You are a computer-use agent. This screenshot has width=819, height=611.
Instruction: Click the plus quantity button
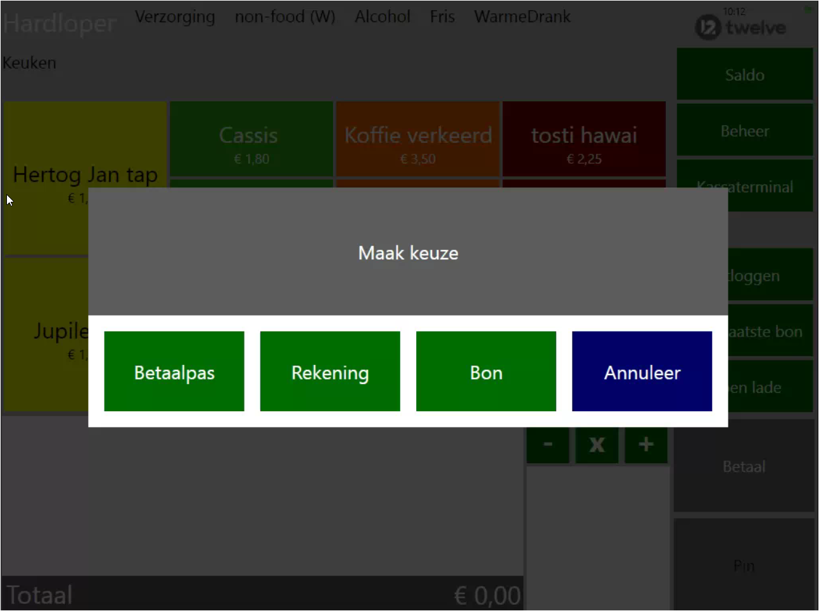(x=646, y=445)
